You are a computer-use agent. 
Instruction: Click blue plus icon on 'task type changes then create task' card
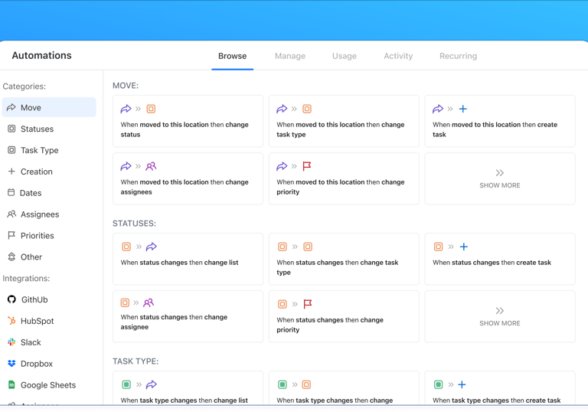tap(462, 384)
